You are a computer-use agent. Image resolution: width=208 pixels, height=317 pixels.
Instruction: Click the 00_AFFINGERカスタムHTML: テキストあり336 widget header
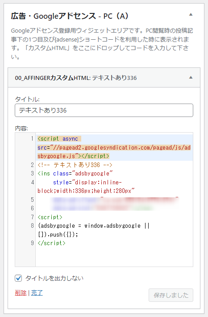(104, 78)
